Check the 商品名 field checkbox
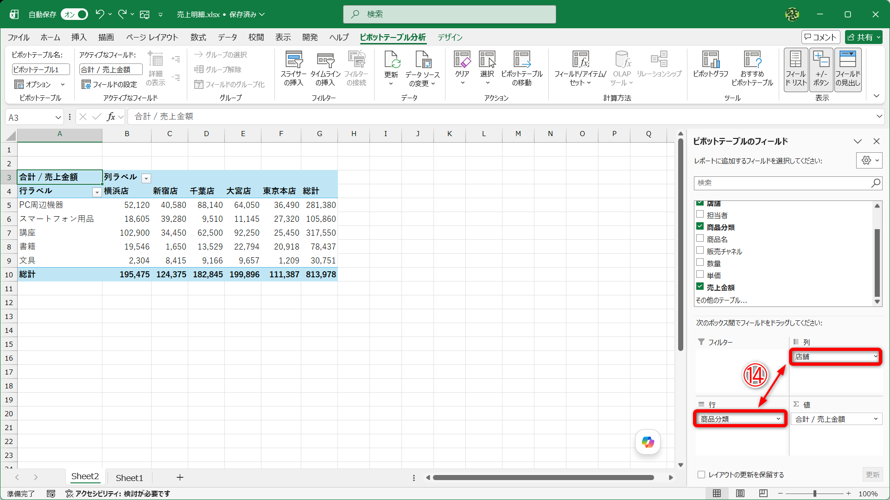This screenshot has height=500, width=890. 700,238
